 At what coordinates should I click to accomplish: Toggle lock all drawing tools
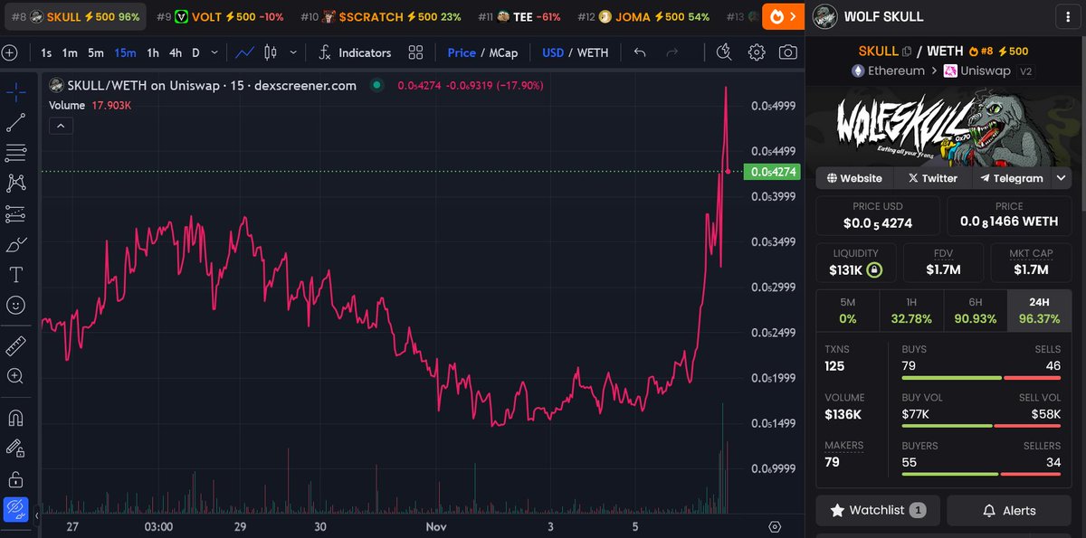point(15,478)
